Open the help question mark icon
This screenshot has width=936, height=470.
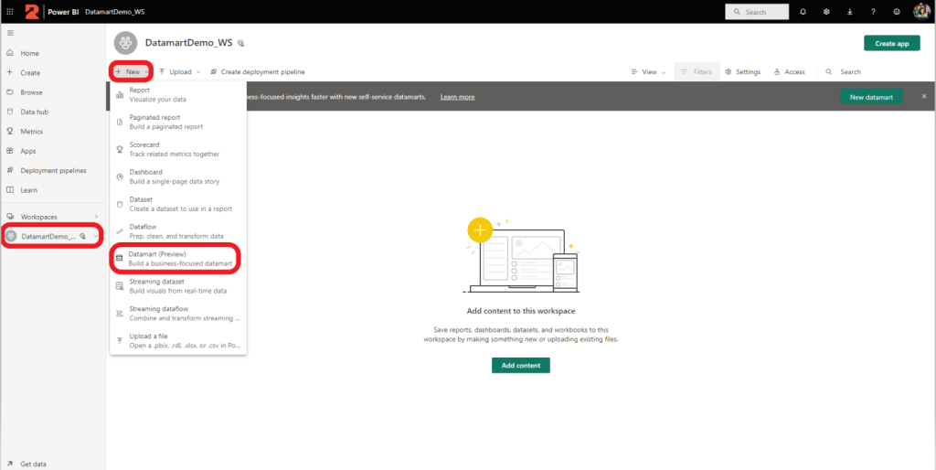click(873, 12)
